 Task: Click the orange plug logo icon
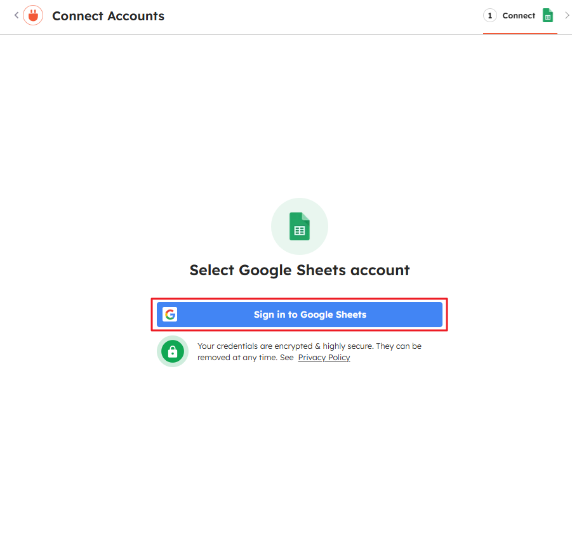[33, 16]
